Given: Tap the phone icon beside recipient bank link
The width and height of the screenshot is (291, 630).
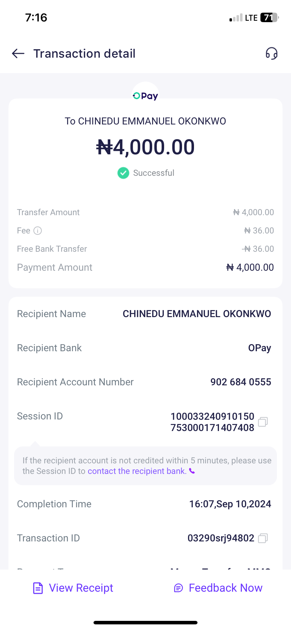Looking at the screenshot, I should point(192,471).
